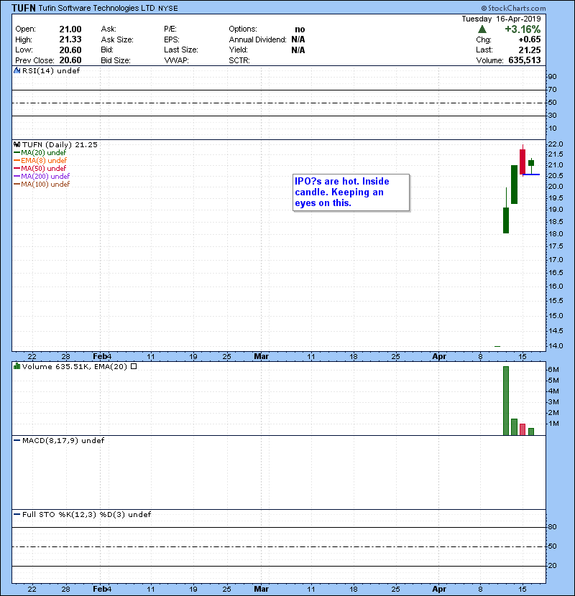
Task: Select the MA(200) undef legend entry
Action: tap(42, 177)
